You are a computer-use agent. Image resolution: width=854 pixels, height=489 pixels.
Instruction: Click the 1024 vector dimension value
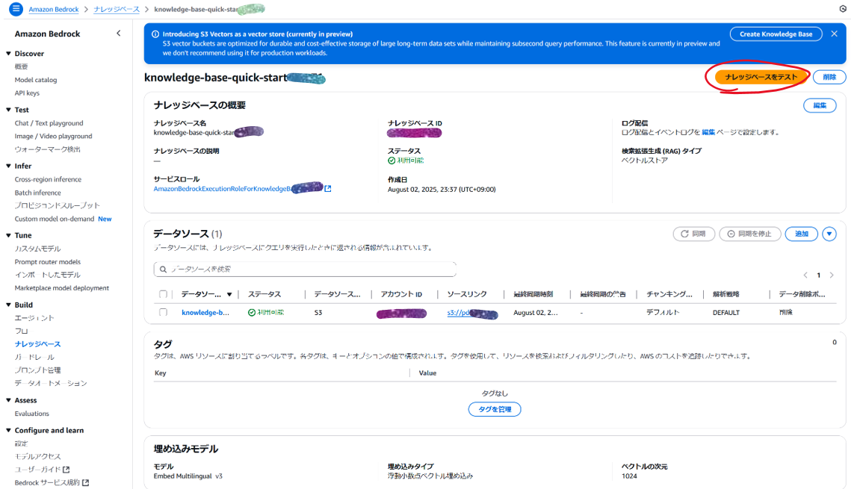coord(629,476)
